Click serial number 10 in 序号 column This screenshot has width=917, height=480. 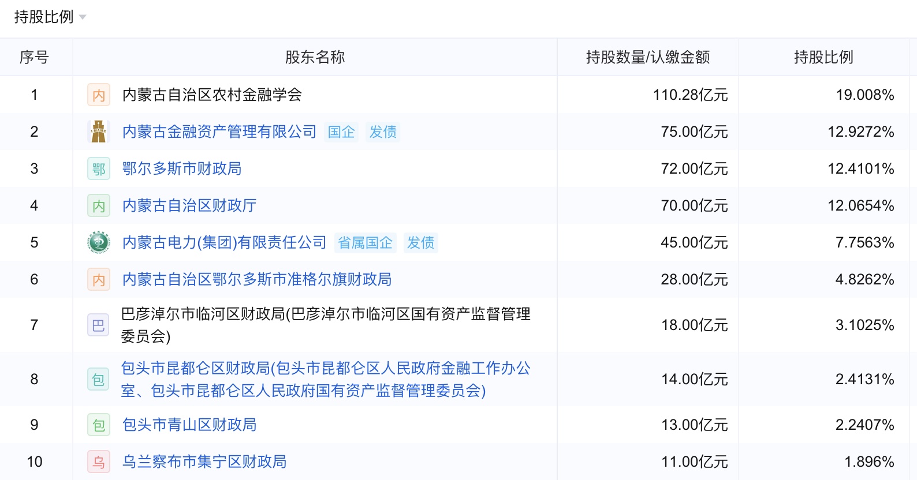point(35,462)
